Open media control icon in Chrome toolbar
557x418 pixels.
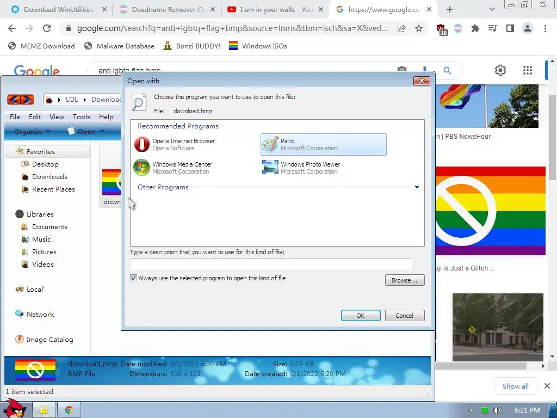point(492,28)
